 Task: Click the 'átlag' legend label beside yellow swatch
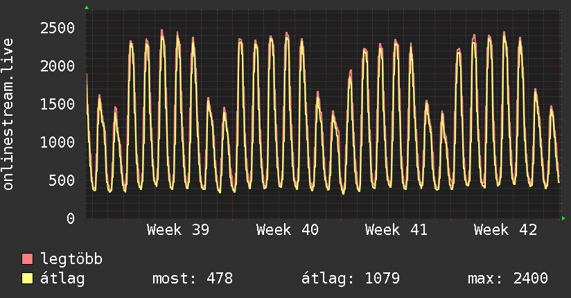(62, 279)
